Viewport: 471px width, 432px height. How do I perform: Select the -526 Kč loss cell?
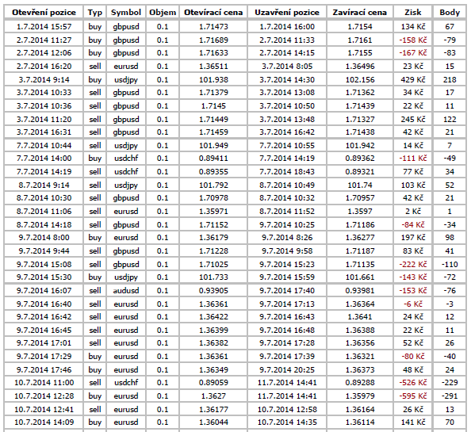(x=413, y=383)
